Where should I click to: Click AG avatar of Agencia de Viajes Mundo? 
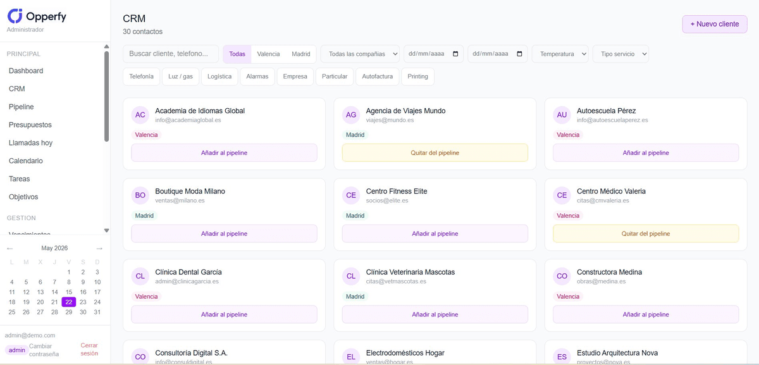351,115
